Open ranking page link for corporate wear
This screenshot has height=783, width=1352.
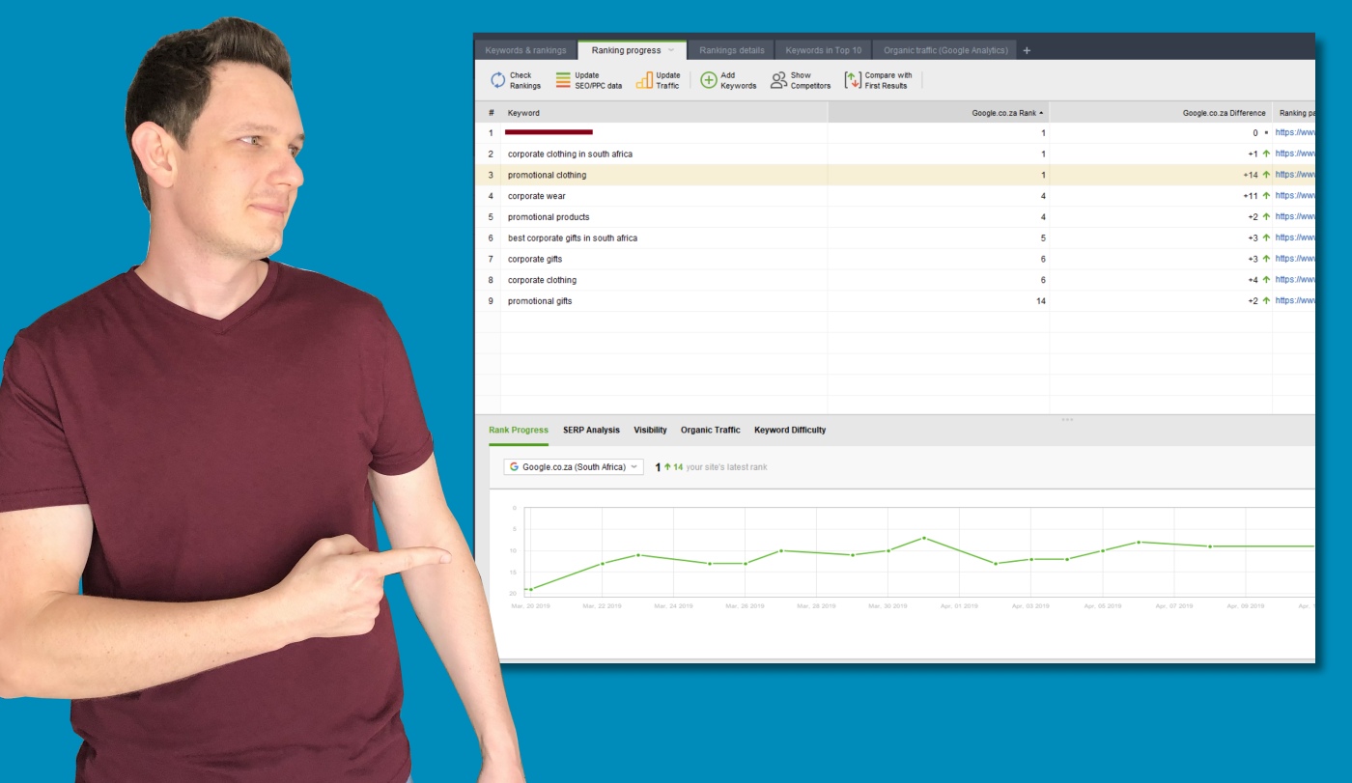pos(1294,196)
